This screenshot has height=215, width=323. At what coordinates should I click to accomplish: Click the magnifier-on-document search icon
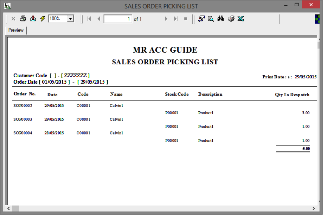tap(211, 19)
